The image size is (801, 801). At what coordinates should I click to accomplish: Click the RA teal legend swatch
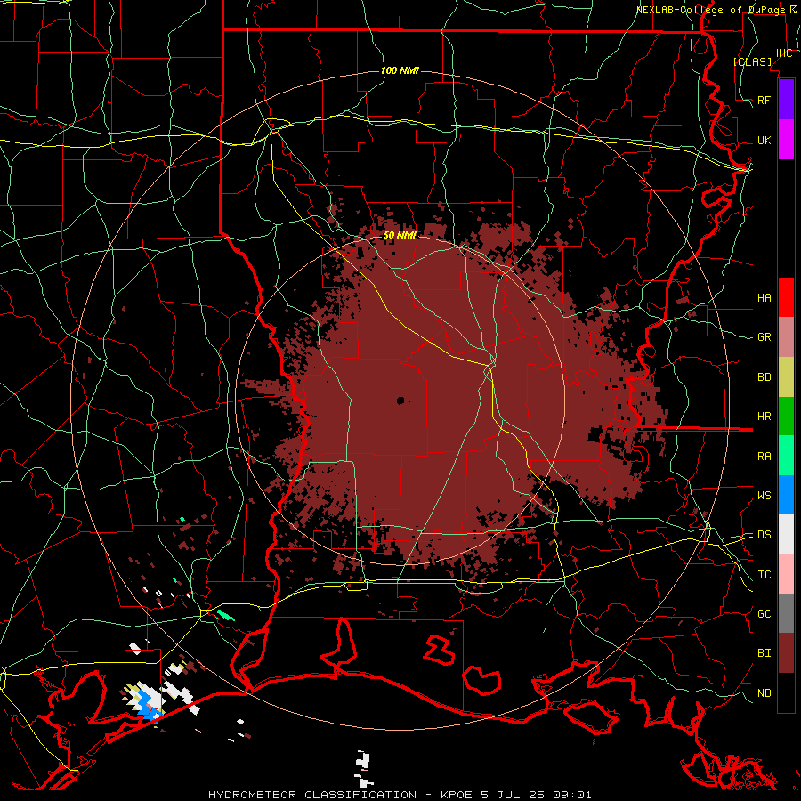786,456
